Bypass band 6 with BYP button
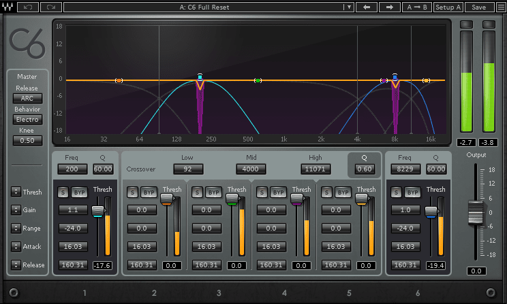Viewport: 507px width, 304px height. (x=412, y=192)
